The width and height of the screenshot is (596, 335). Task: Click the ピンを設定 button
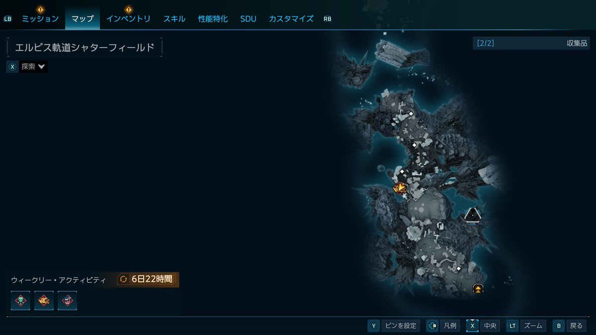(394, 326)
